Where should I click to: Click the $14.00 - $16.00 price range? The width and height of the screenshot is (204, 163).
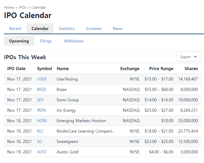[159, 100]
